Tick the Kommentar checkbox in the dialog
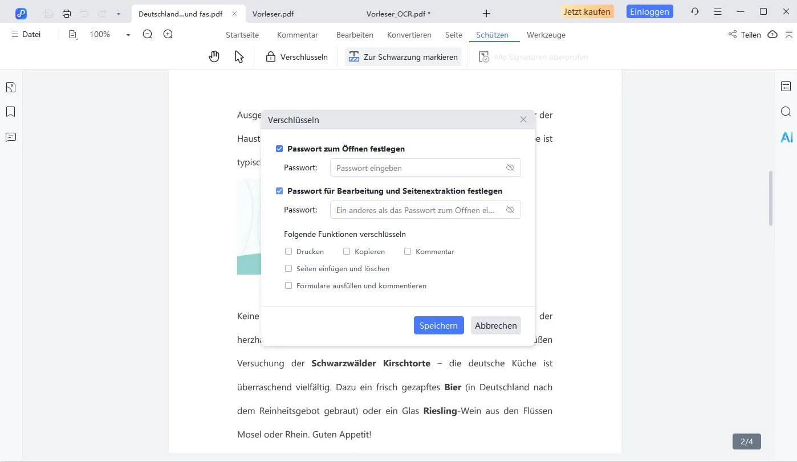Screen dimensions: 797x462 408,251
